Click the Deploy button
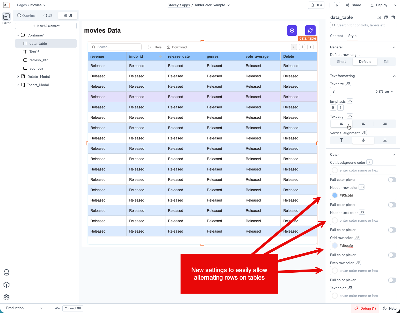 (x=379, y=5)
